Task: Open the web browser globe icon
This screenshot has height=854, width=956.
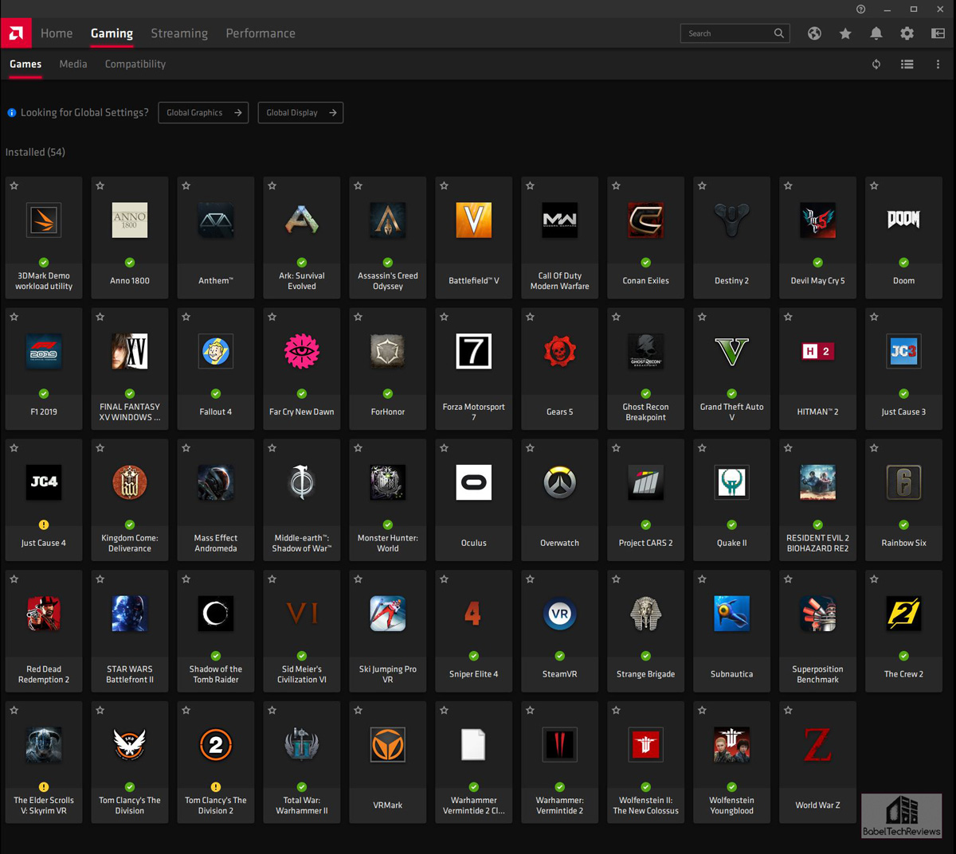Action: pyautogui.click(x=814, y=33)
